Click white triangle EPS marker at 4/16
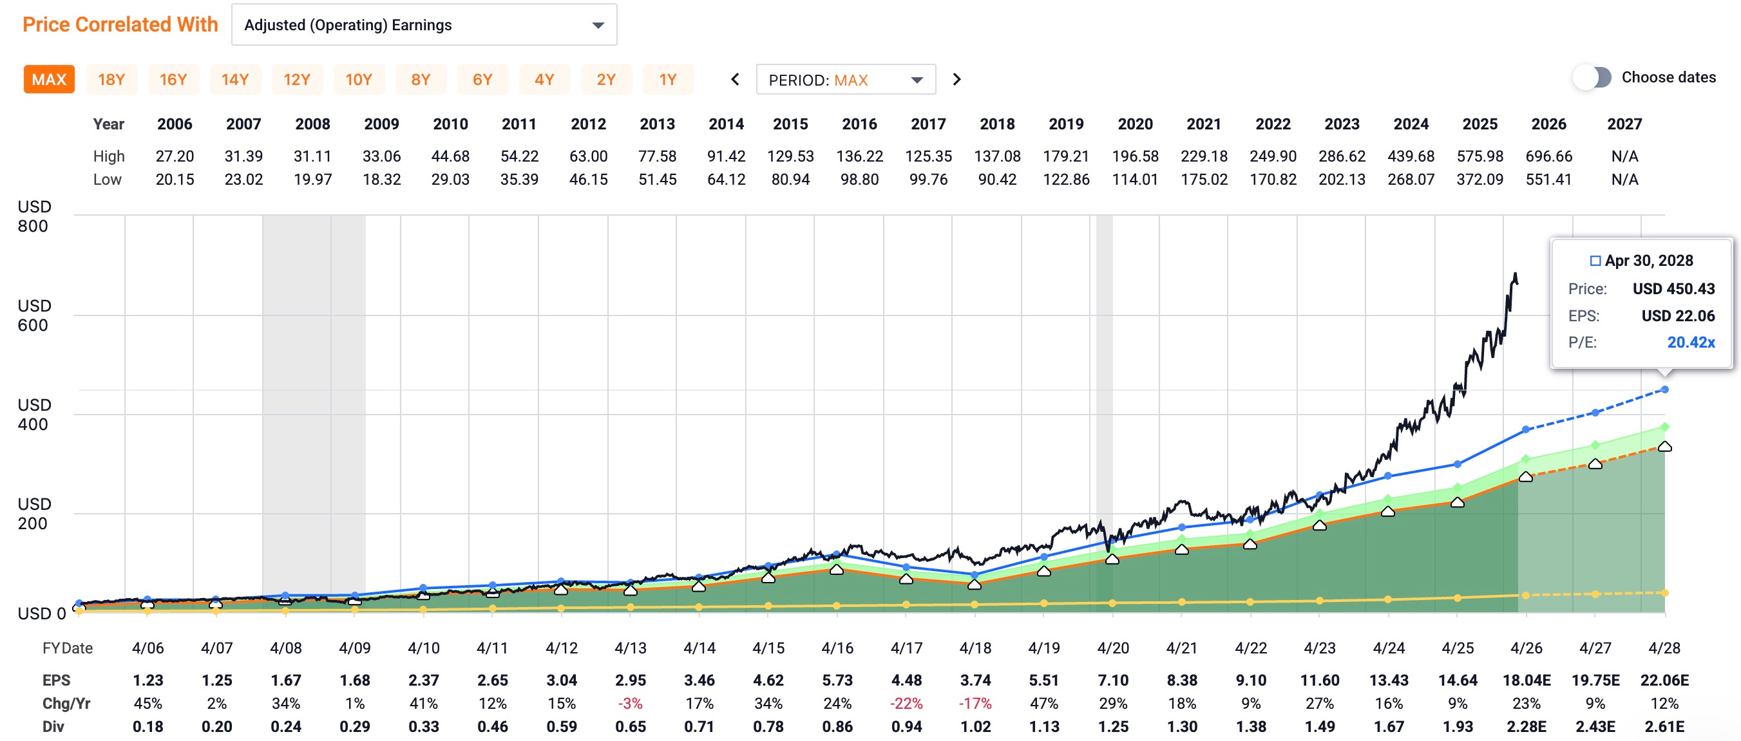Screen dimensions: 1741x741 (x=837, y=569)
